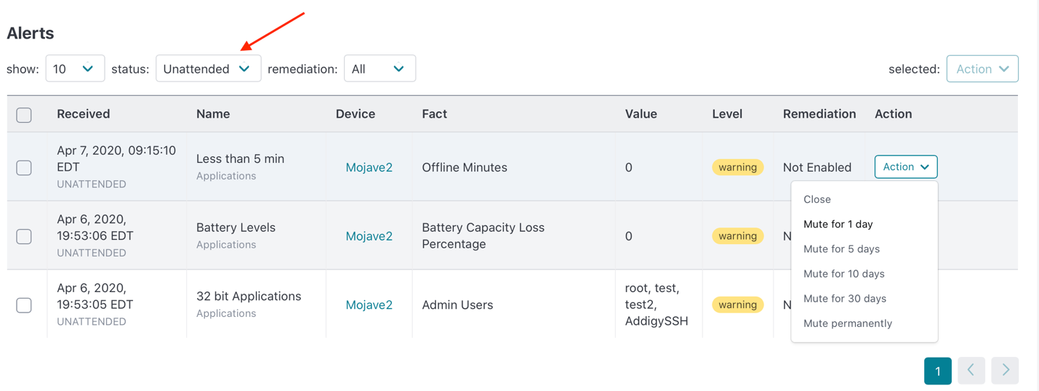1039x391 pixels.
Task: Open the show count dropdown
Action: (75, 69)
